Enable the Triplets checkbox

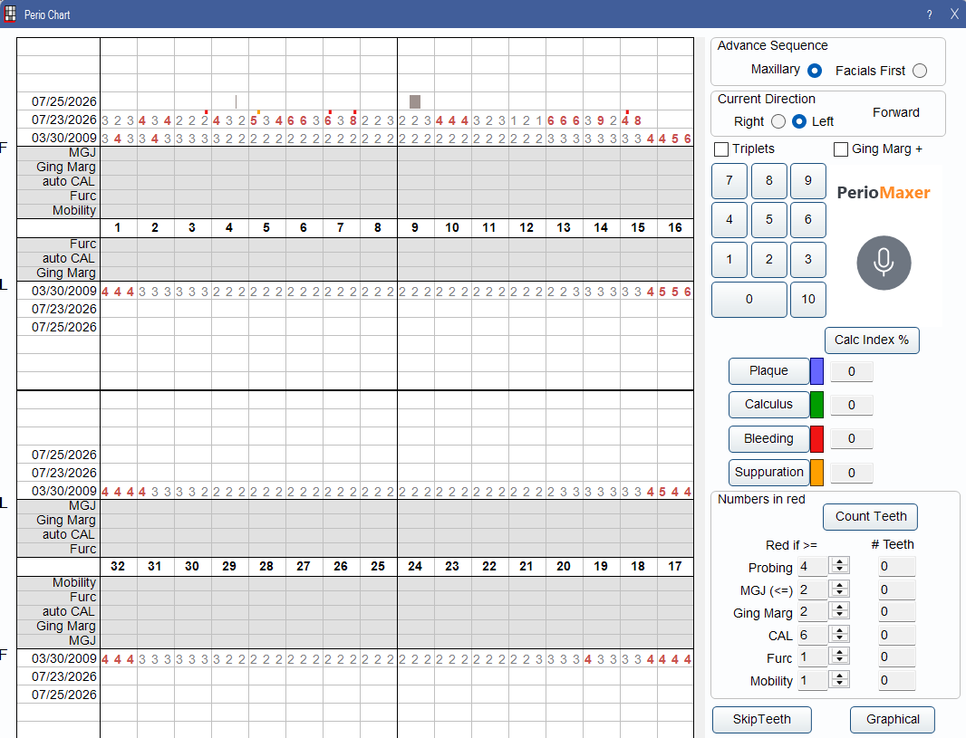click(721, 149)
